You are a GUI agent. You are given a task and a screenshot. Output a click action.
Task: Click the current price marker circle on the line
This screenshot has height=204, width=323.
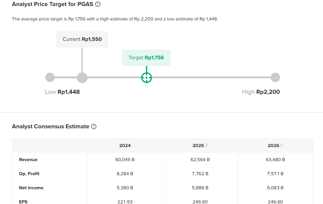[x=82, y=78]
